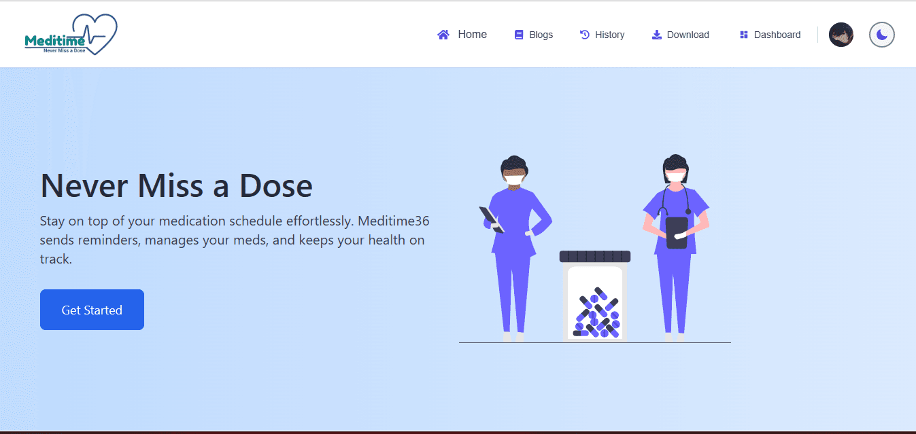The image size is (916, 434).
Task: Select the 'Never Miss a Dose' headline
Action: [177, 185]
